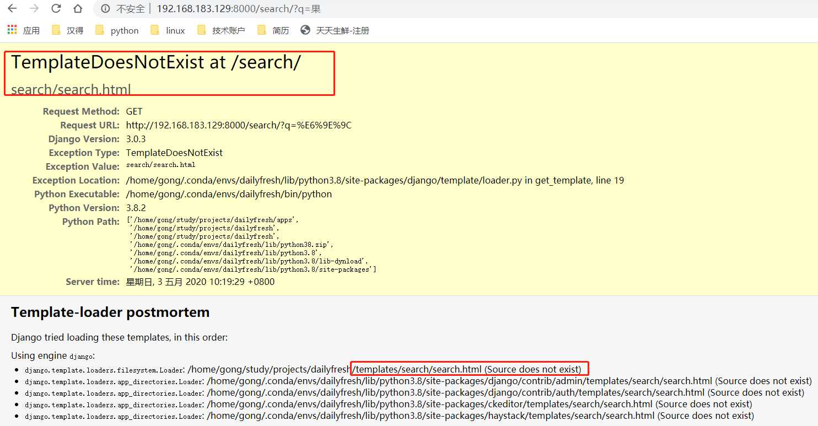Click the Exception Location loader.py path
This screenshot has height=426, width=818.
click(375, 180)
